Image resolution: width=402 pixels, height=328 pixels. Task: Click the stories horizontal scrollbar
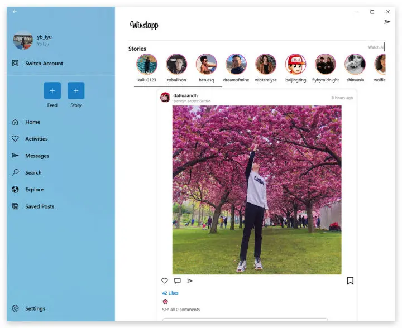point(178,86)
